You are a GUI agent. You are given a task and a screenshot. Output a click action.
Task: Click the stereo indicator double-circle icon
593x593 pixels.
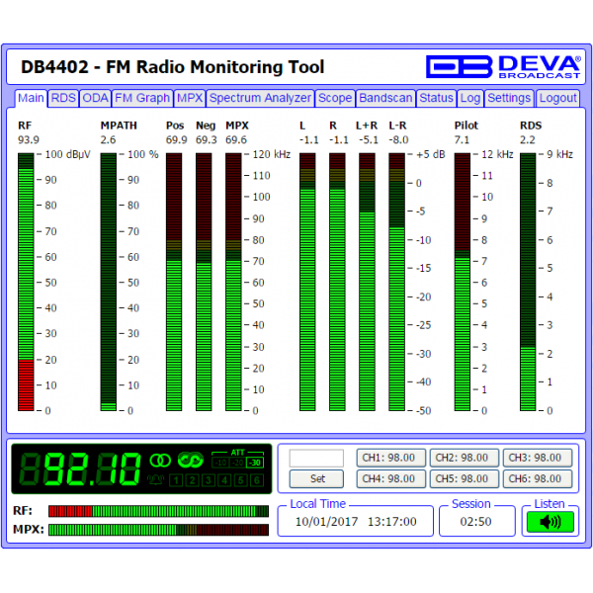(160, 461)
